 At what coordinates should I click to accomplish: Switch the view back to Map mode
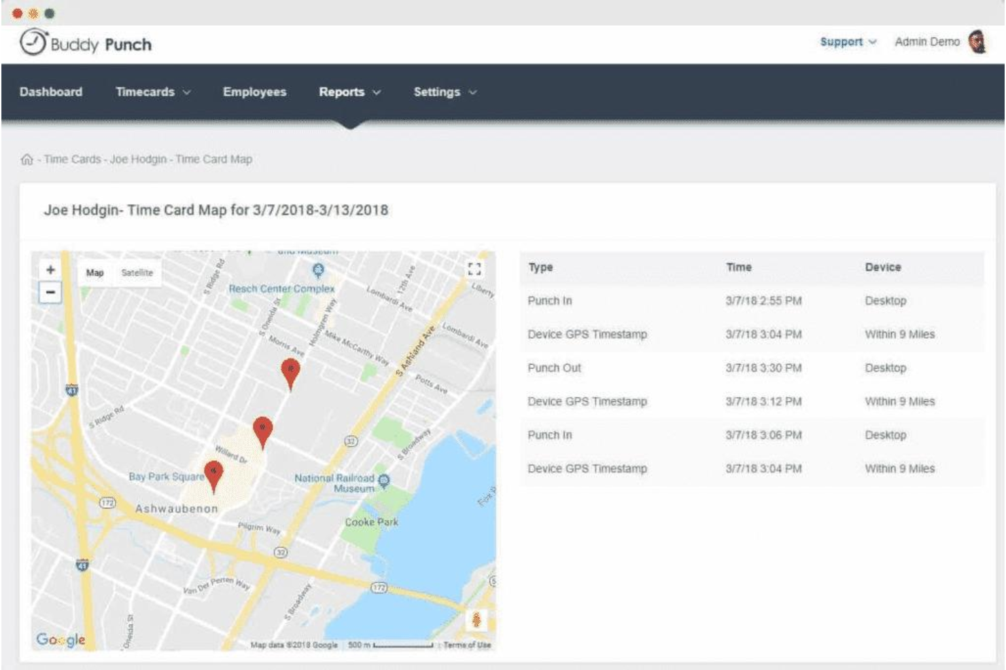click(96, 272)
